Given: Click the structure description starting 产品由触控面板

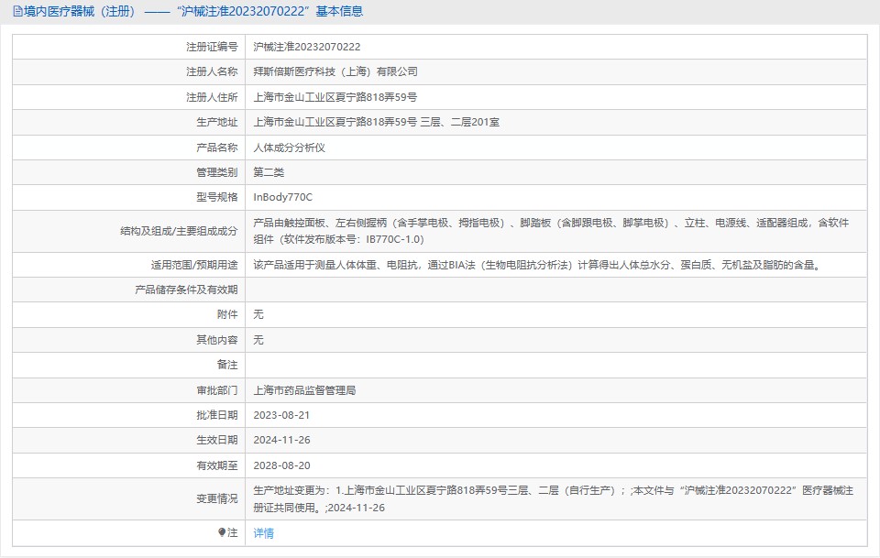Looking at the screenshot, I should pos(551,231).
